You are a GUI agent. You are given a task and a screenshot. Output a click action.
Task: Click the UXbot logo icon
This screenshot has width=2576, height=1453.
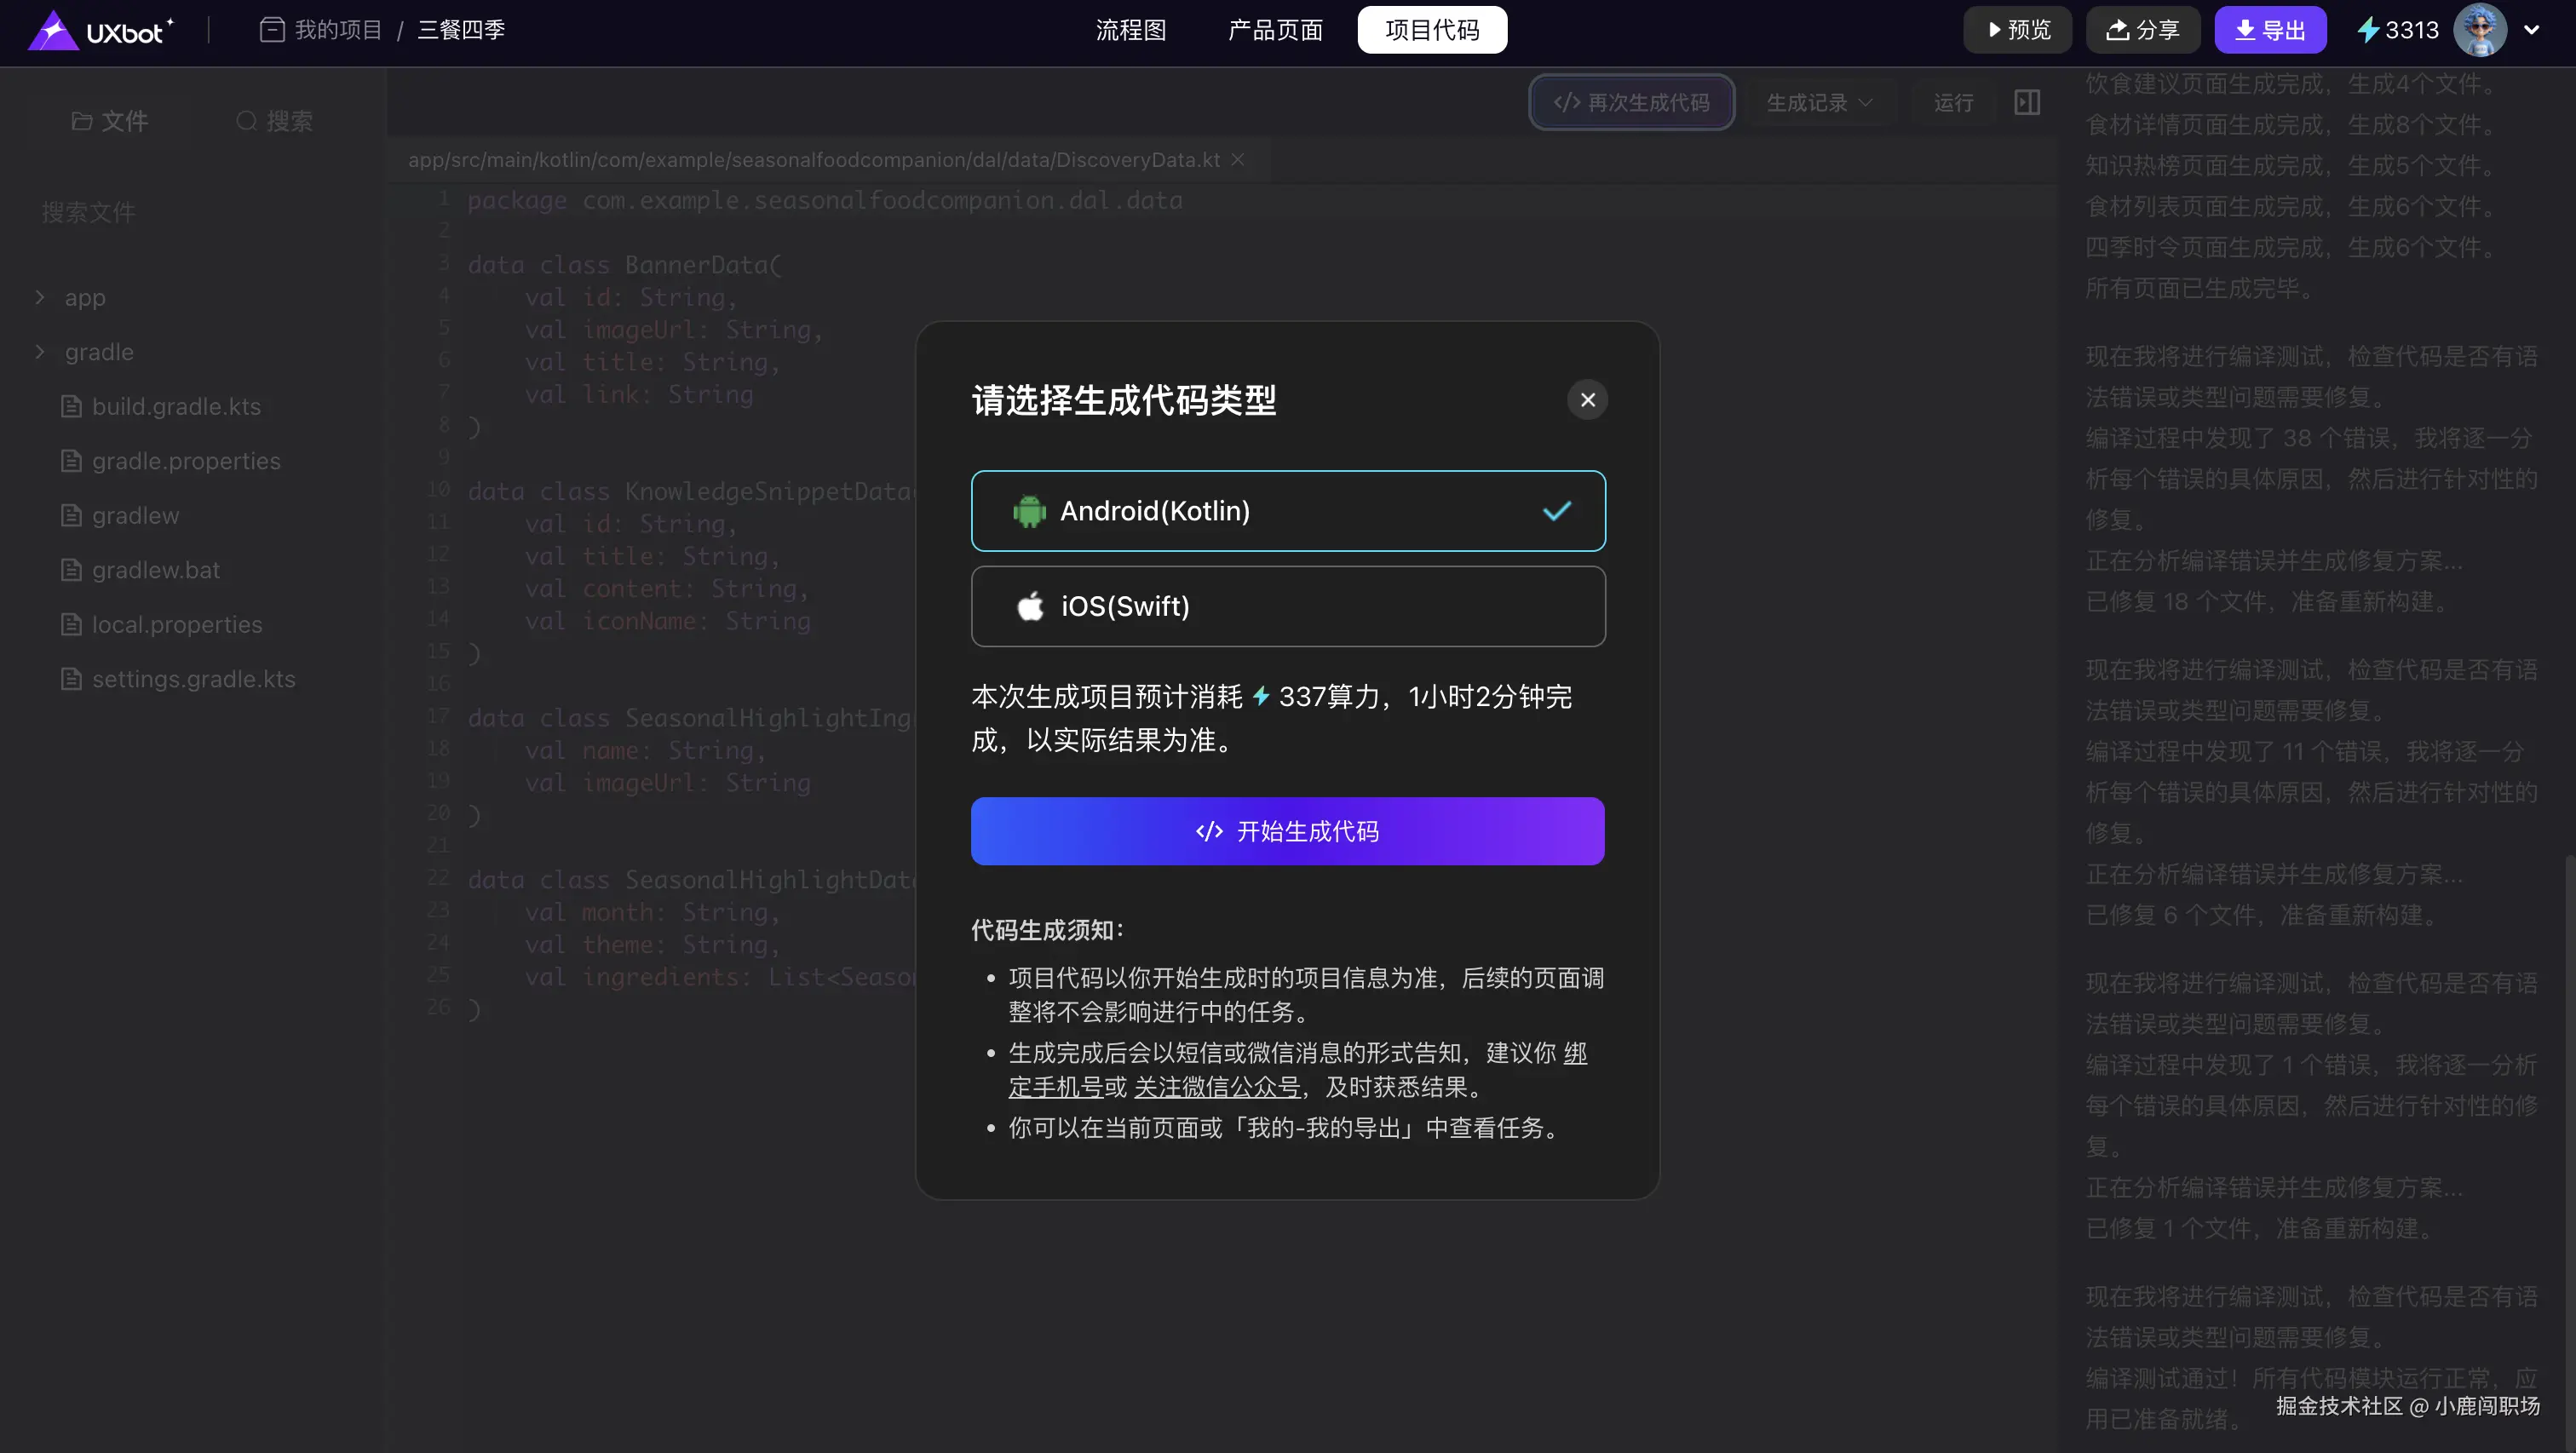[54, 30]
